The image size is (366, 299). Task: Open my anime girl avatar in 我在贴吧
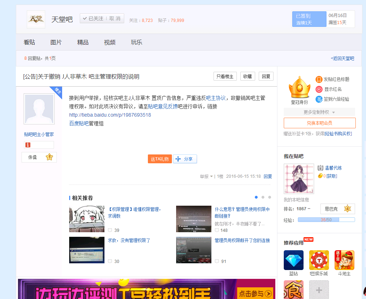click(299, 179)
